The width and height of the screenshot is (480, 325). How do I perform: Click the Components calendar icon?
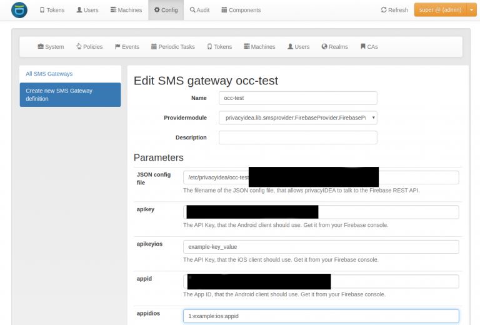[x=224, y=10]
